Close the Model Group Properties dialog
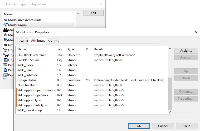 point(196,32)
